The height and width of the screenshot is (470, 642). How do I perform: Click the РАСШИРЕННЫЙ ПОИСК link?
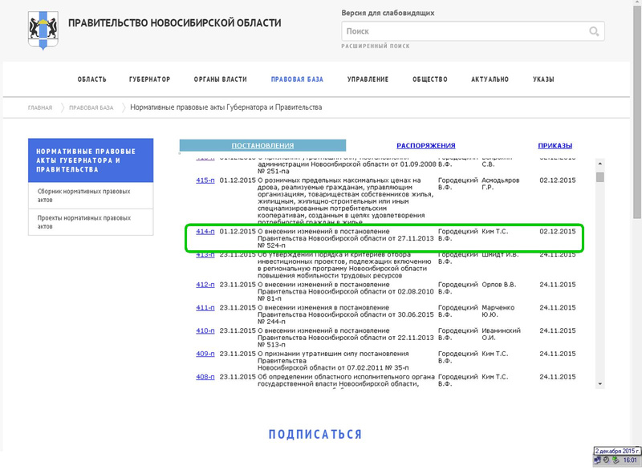[x=376, y=47]
